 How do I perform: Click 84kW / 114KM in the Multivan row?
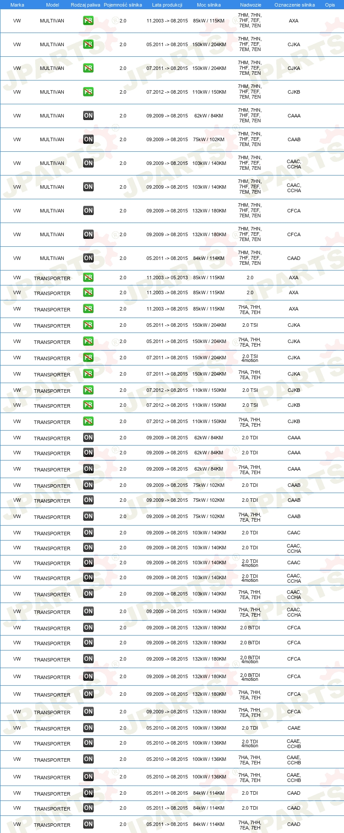[209, 258]
